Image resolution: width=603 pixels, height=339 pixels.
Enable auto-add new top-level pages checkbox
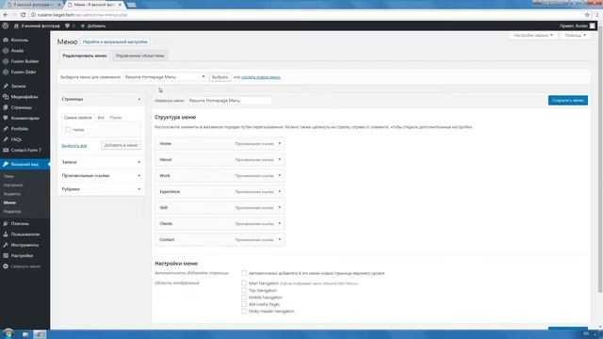pyautogui.click(x=244, y=273)
